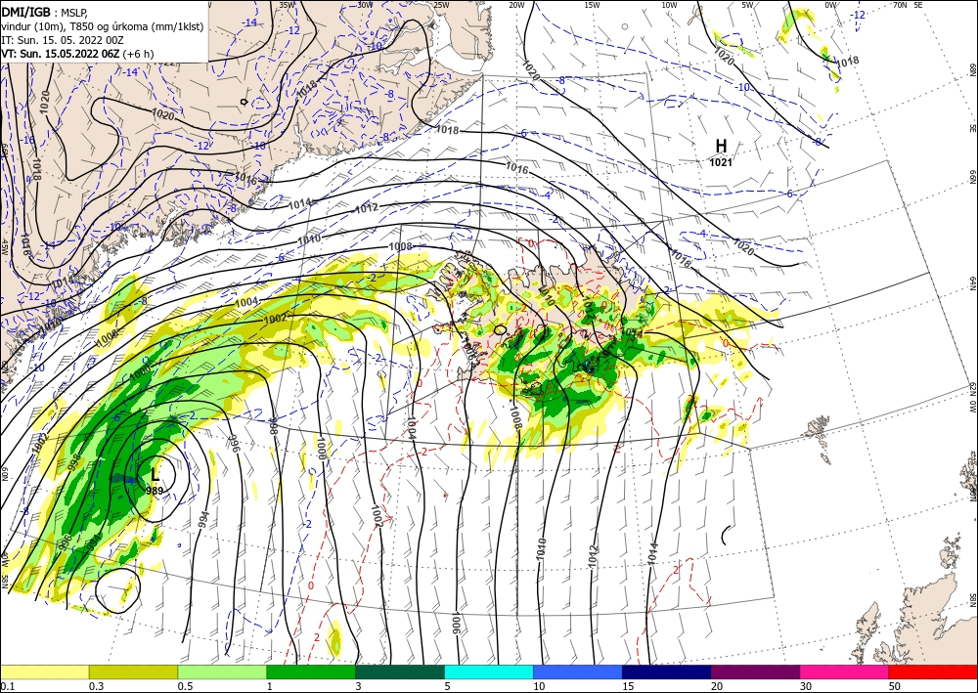Screen dimensions: 978x693
Task: Click the legend value 50
Action: point(895,686)
